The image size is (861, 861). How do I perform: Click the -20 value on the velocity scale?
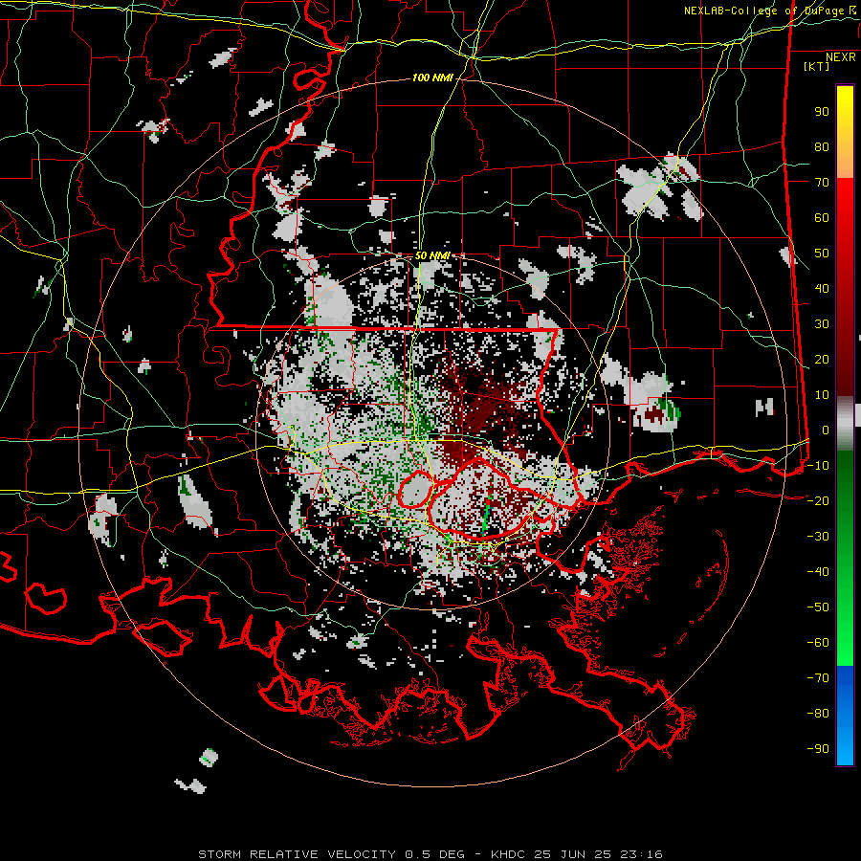pos(818,501)
